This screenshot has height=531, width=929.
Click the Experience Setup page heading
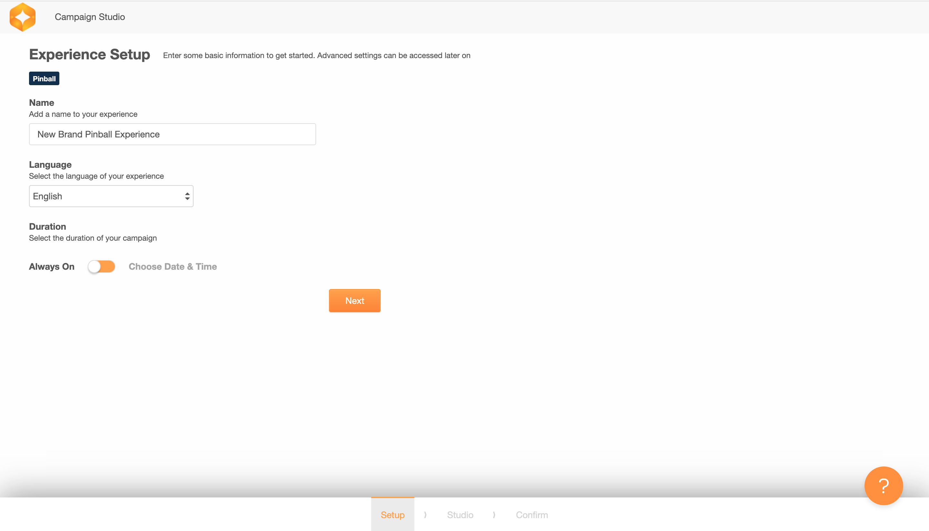[x=89, y=54]
